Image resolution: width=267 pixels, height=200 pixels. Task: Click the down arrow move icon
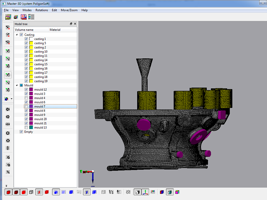[8, 140]
